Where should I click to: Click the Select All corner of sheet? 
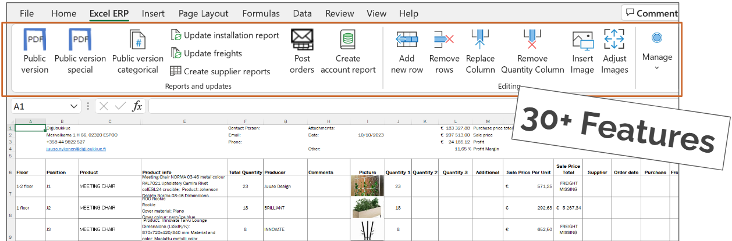(x=12, y=121)
